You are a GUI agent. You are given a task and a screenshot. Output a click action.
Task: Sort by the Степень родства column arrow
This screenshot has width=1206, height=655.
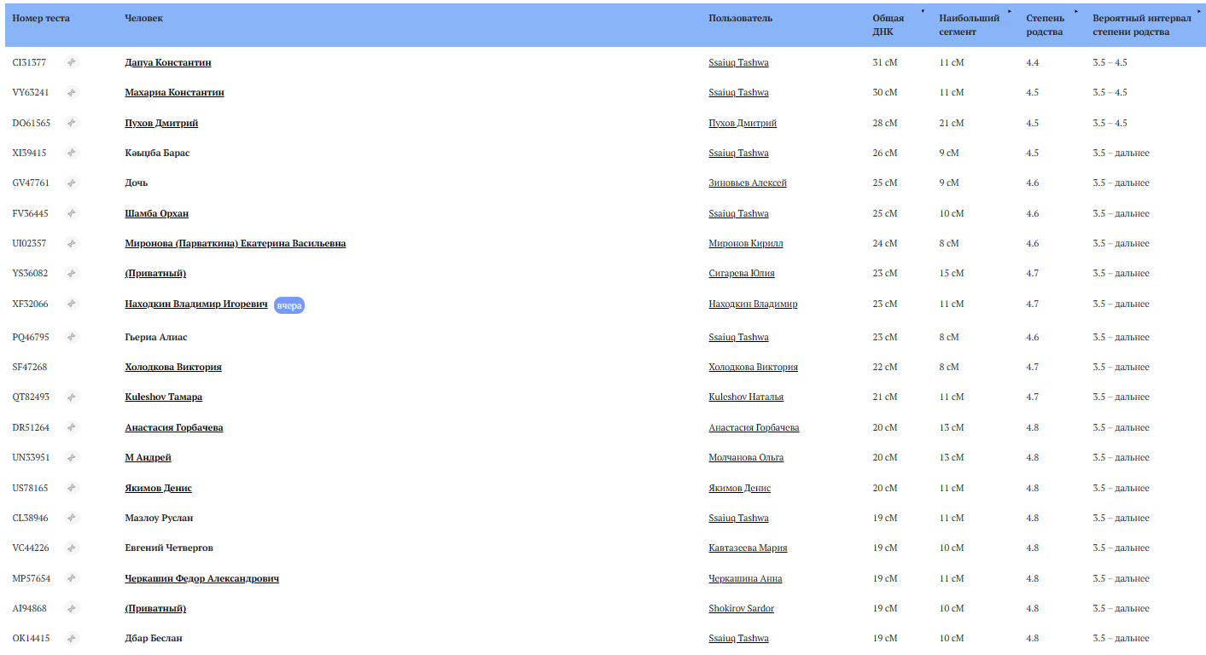point(1076,12)
